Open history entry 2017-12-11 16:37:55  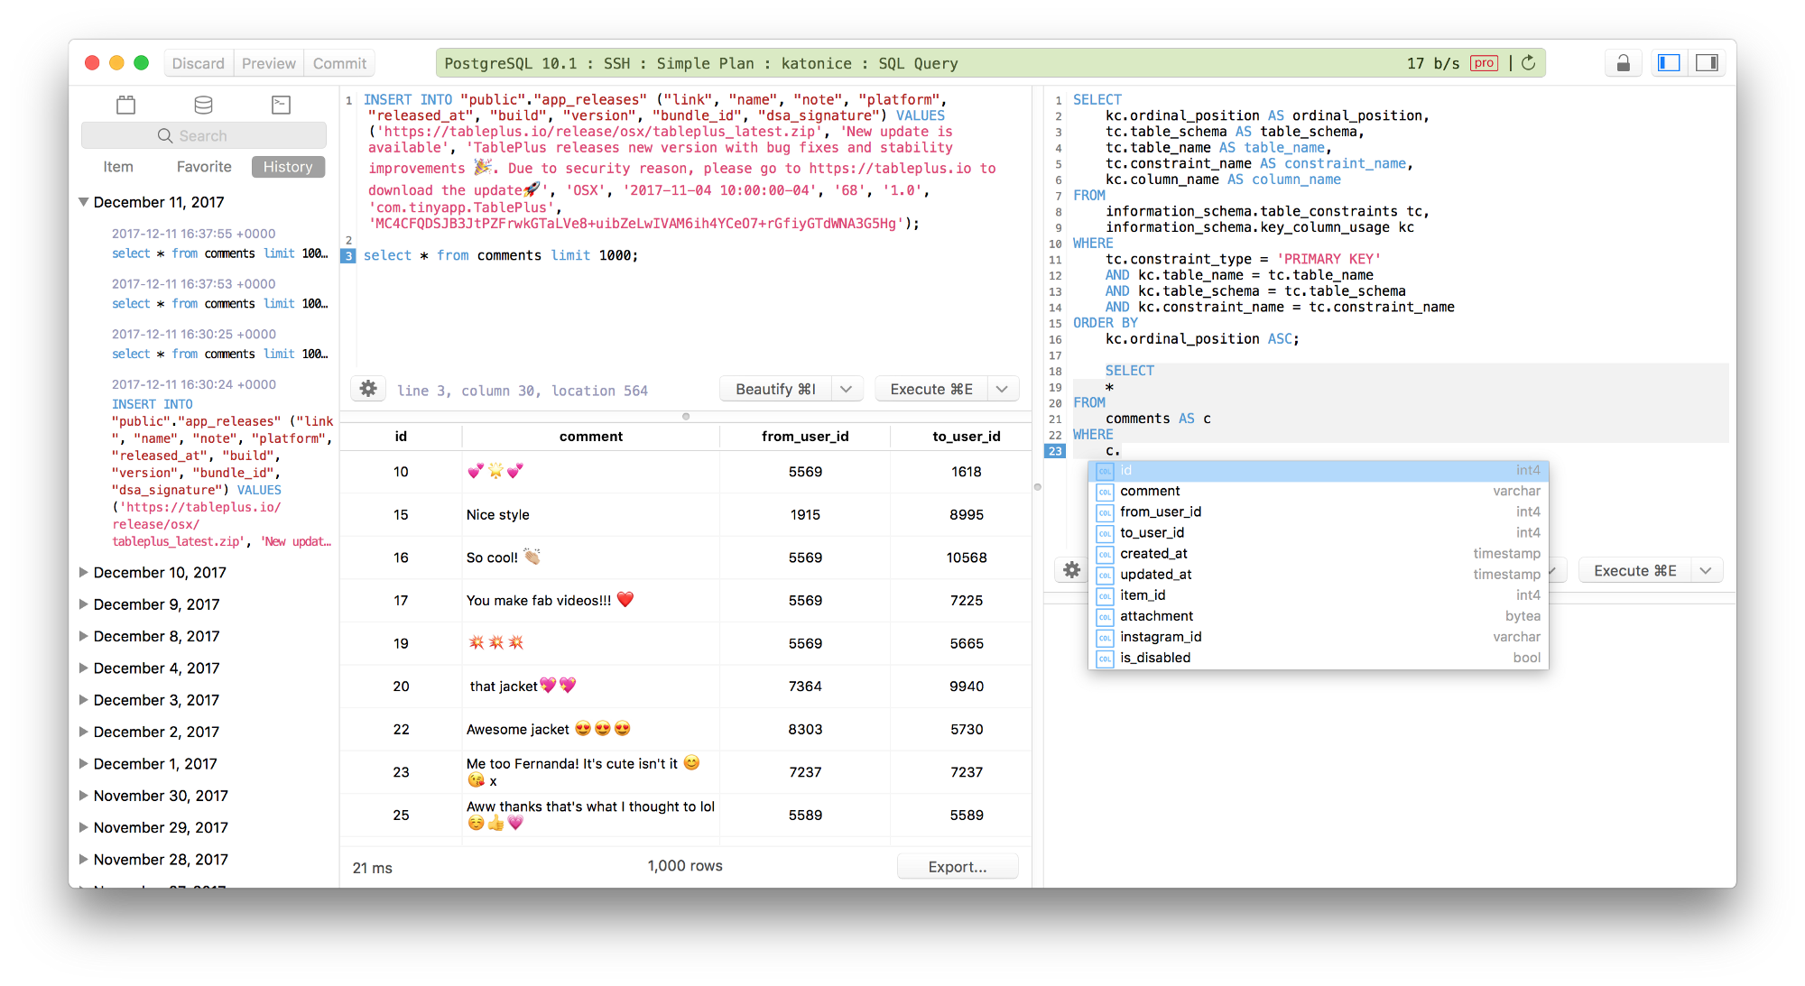[220, 244]
